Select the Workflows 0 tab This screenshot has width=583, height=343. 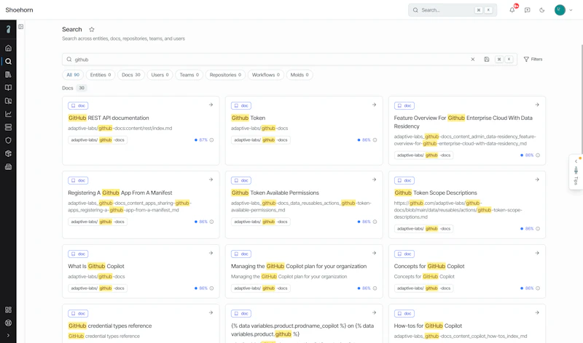click(266, 75)
